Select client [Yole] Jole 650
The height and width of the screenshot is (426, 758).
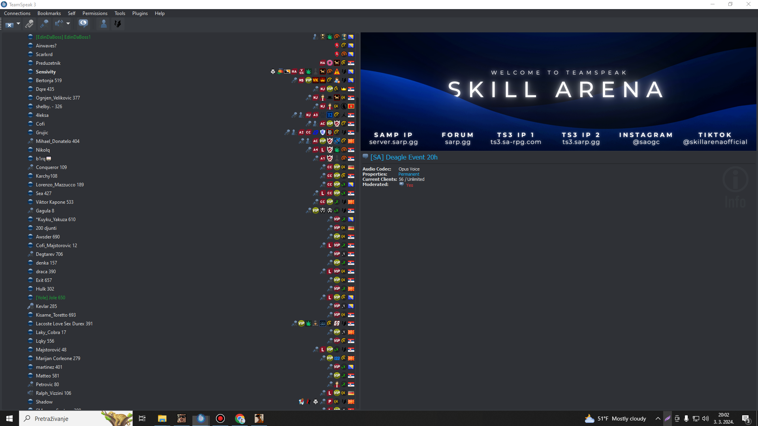pos(51,298)
